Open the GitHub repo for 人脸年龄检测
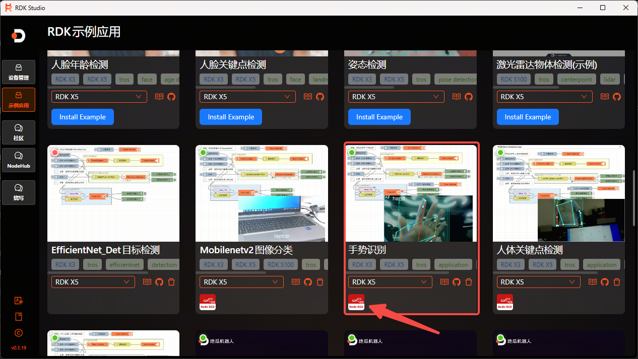638x359 pixels. coord(171,97)
